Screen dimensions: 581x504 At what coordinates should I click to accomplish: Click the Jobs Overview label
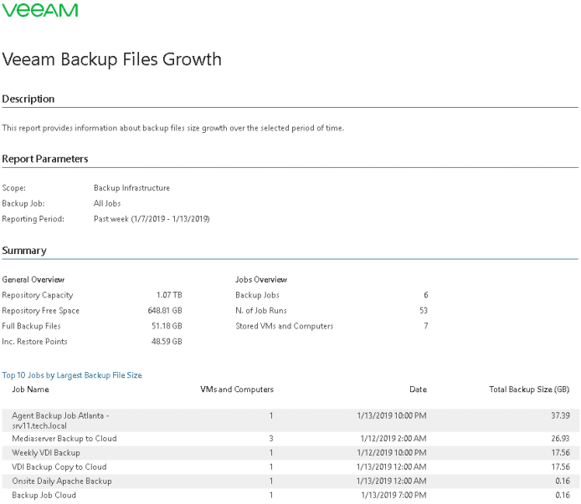[261, 280]
